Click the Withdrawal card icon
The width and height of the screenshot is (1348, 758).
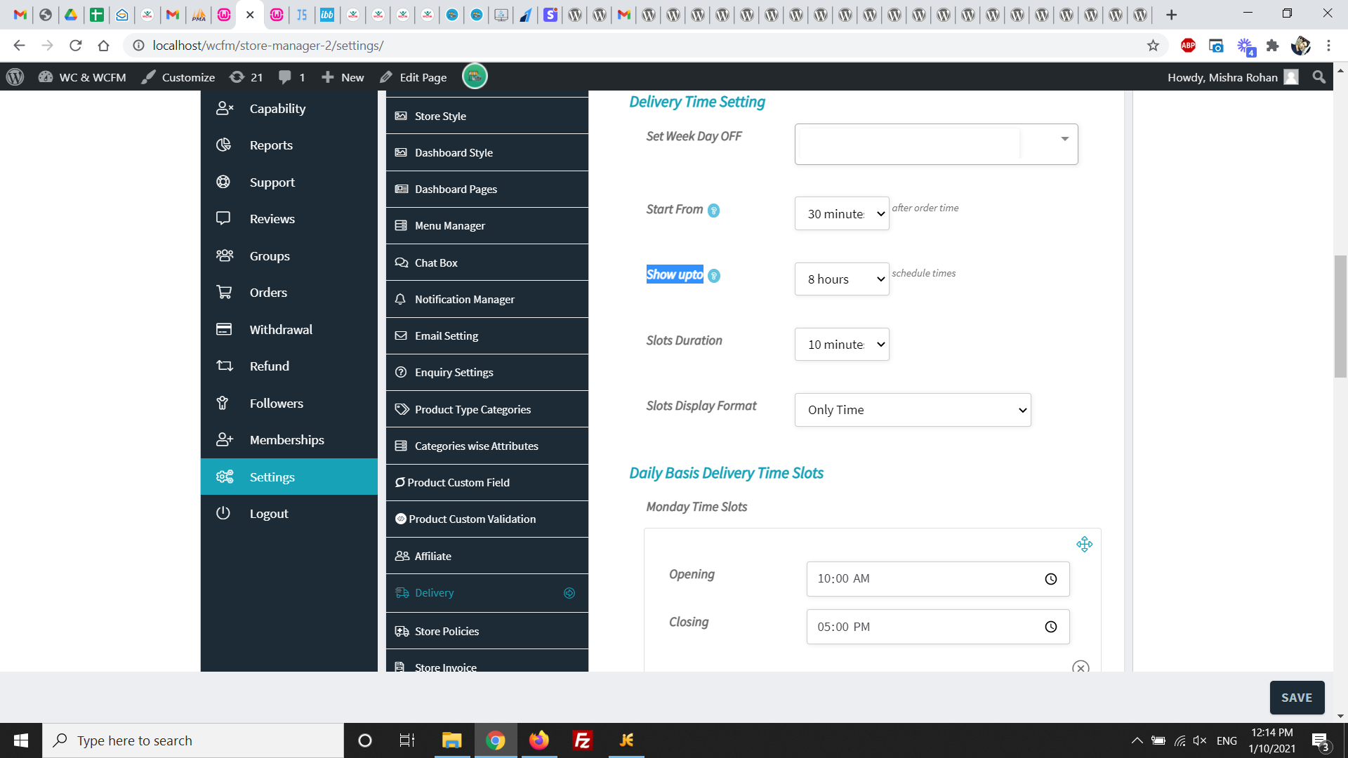click(224, 329)
